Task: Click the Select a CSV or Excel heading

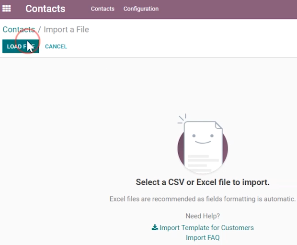Action: click(x=203, y=182)
